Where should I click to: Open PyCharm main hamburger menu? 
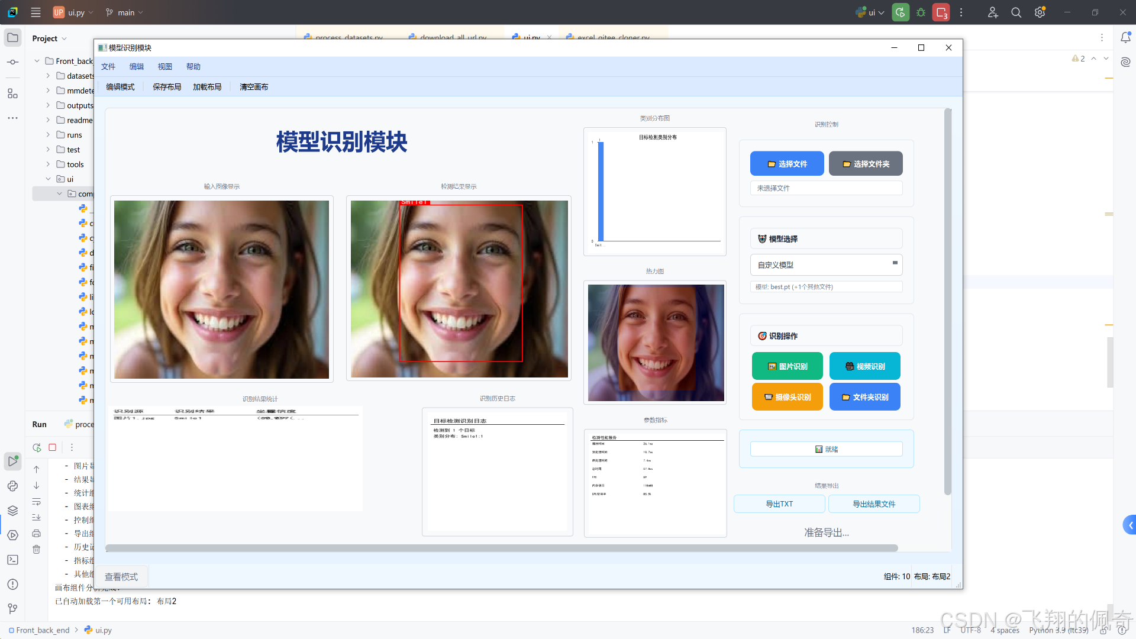[35, 12]
